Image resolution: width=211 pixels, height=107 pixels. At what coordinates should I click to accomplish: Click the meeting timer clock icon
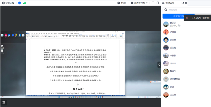119,3
